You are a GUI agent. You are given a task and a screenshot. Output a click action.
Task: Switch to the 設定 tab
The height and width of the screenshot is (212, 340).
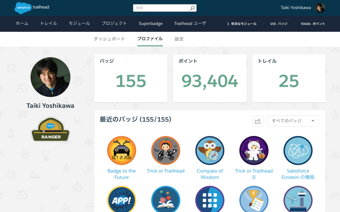click(x=179, y=39)
